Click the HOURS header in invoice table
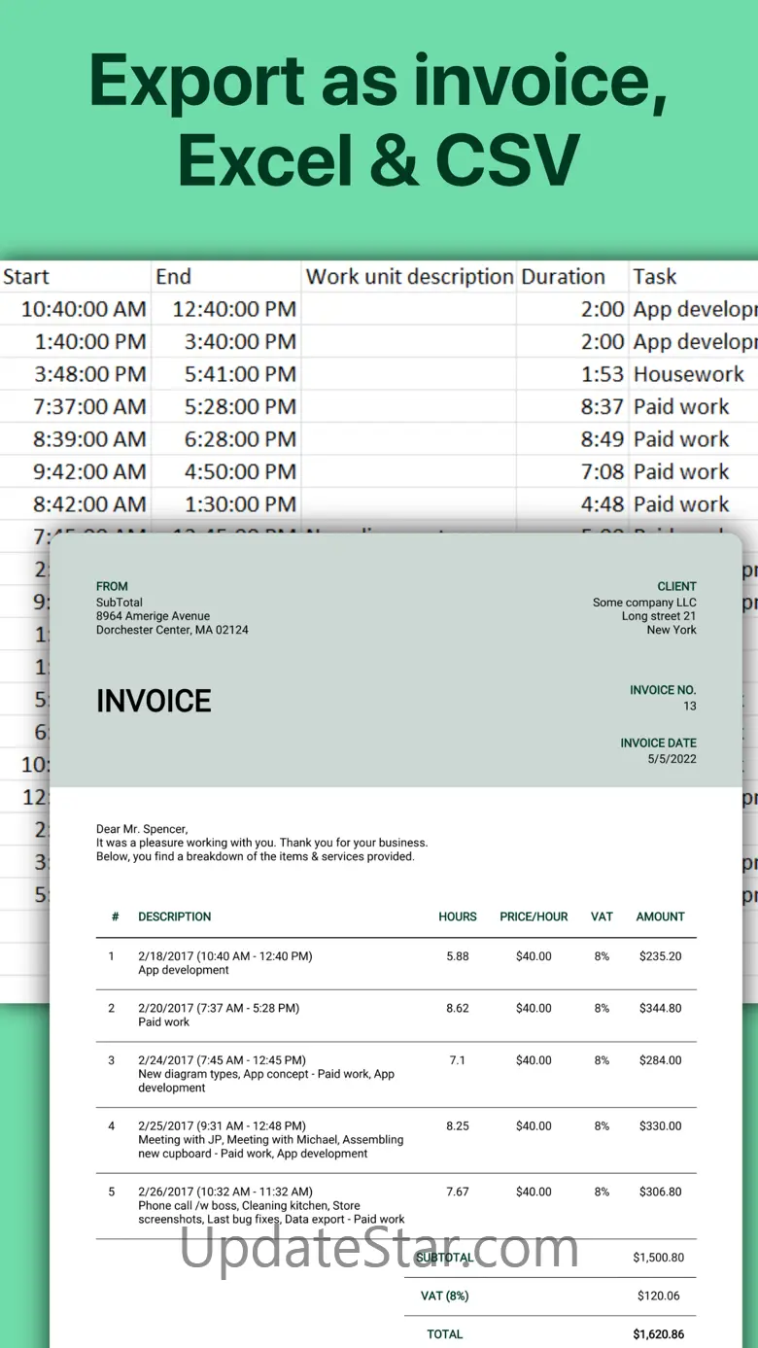The image size is (758, 1348). coord(457,916)
